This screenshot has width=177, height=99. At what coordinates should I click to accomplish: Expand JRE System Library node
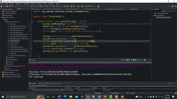(3, 66)
